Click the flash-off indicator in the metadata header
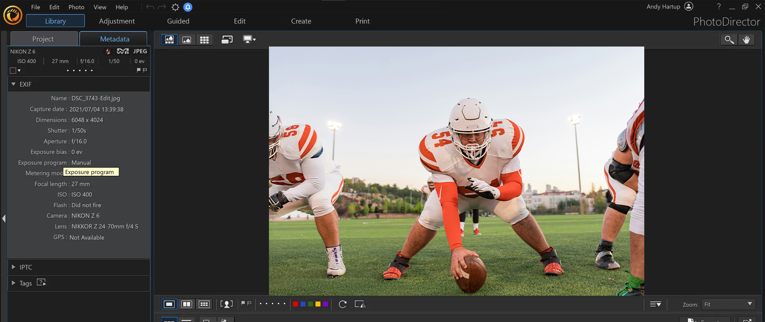Screen dimensions: 765x322 pyautogui.click(x=108, y=51)
